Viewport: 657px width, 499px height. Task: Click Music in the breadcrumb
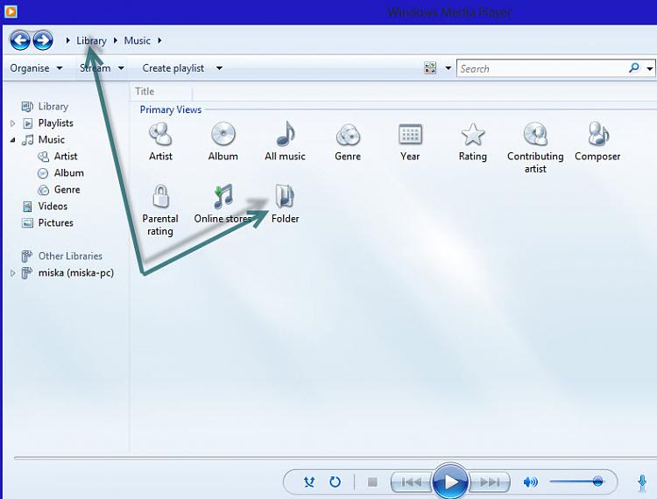[x=137, y=40]
